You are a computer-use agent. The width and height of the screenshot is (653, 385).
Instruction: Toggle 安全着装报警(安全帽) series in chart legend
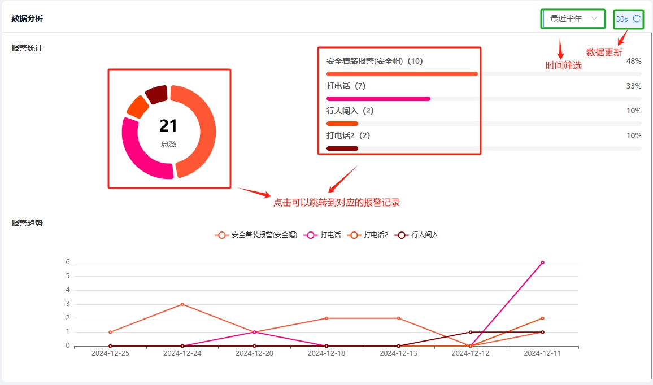coord(256,235)
